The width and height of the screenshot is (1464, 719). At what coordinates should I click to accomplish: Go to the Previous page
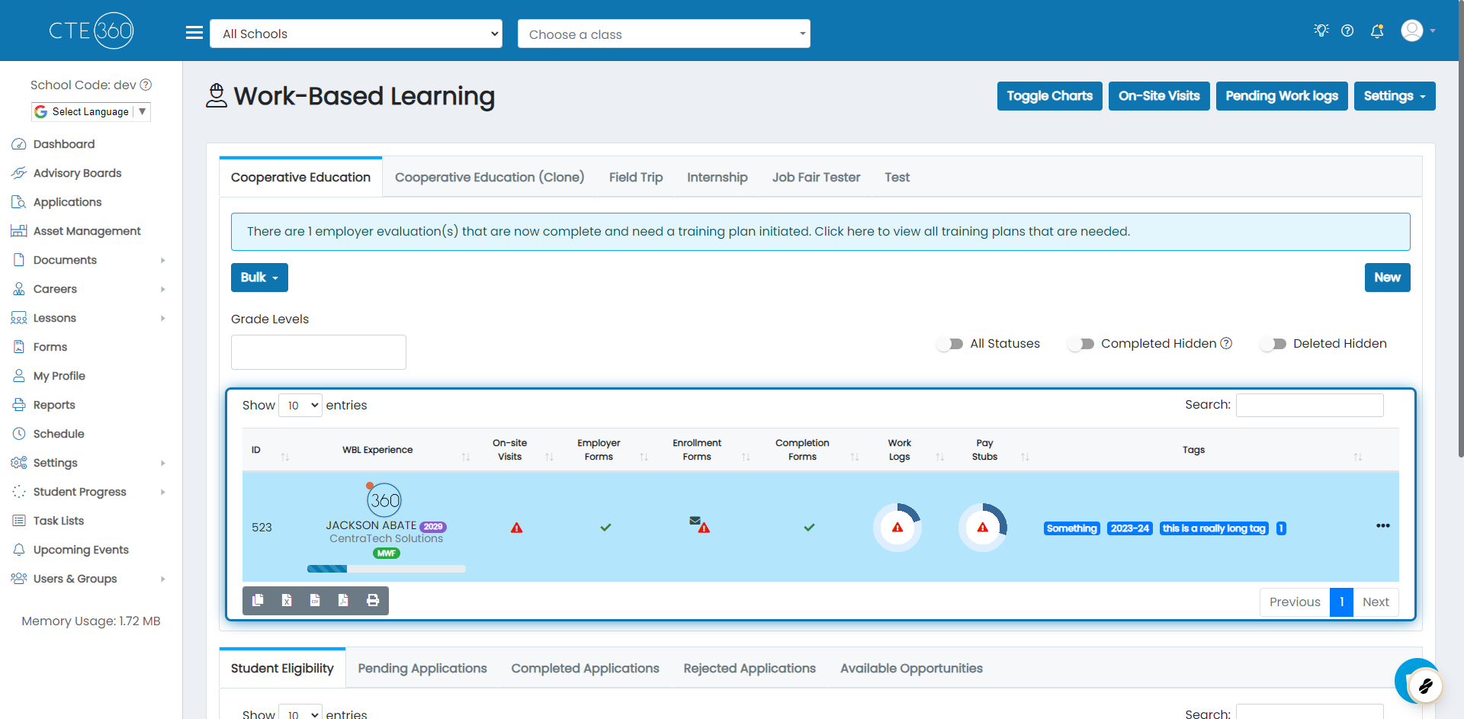pos(1295,602)
